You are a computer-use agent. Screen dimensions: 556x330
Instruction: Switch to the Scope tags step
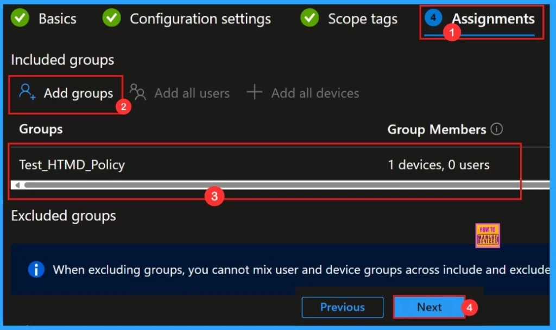[x=349, y=18]
